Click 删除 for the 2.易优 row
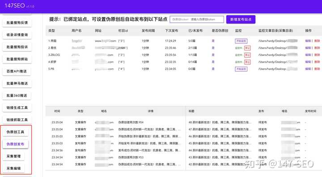This screenshot has height=177, width=322. click(317, 48)
